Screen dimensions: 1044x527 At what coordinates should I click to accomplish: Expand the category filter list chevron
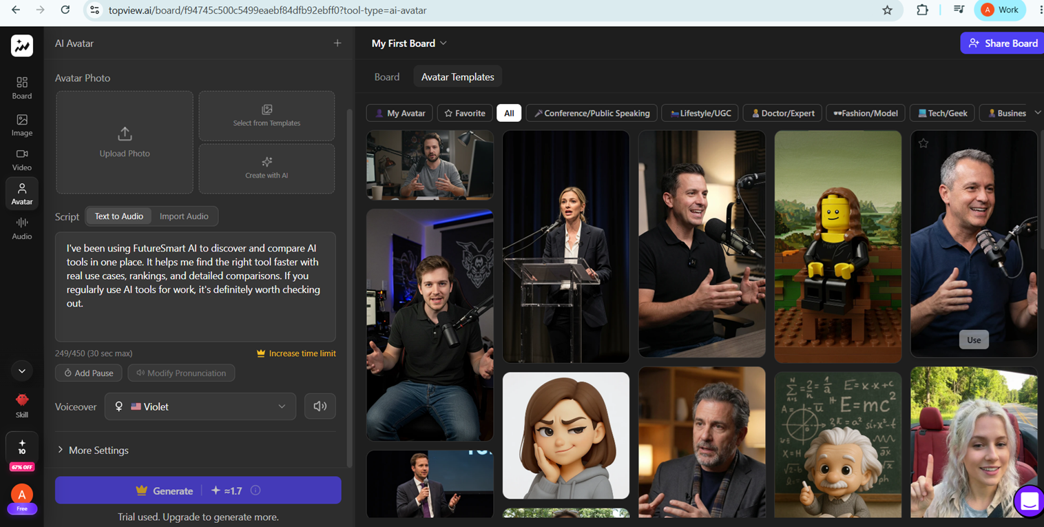pos(1037,112)
